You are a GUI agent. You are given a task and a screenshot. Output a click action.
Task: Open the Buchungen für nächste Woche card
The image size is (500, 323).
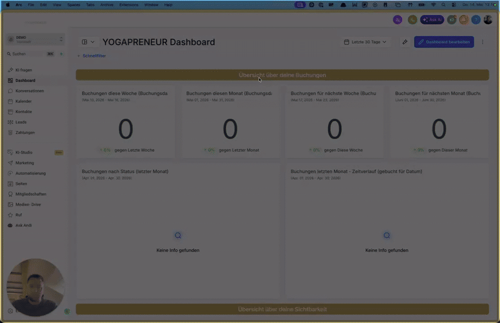click(x=334, y=122)
